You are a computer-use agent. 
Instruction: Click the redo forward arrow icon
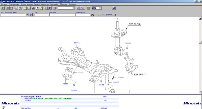coord(82,8)
